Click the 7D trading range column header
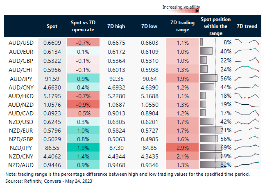Screen dimensions: 265x186 183,27
